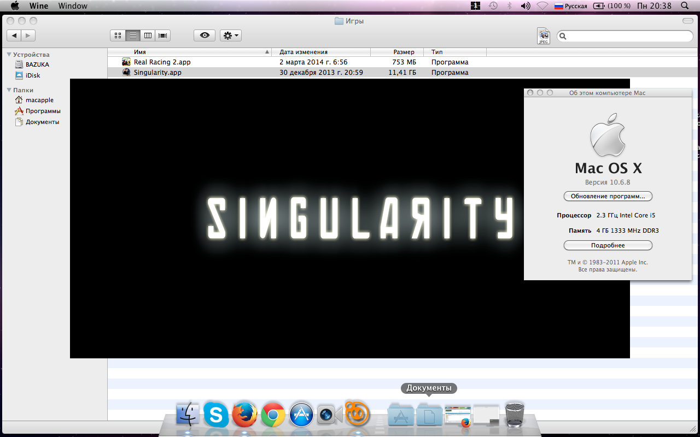Click the orange Wine app Dock icon
Image resolution: width=700 pixels, height=437 pixels.
(x=358, y=414)
